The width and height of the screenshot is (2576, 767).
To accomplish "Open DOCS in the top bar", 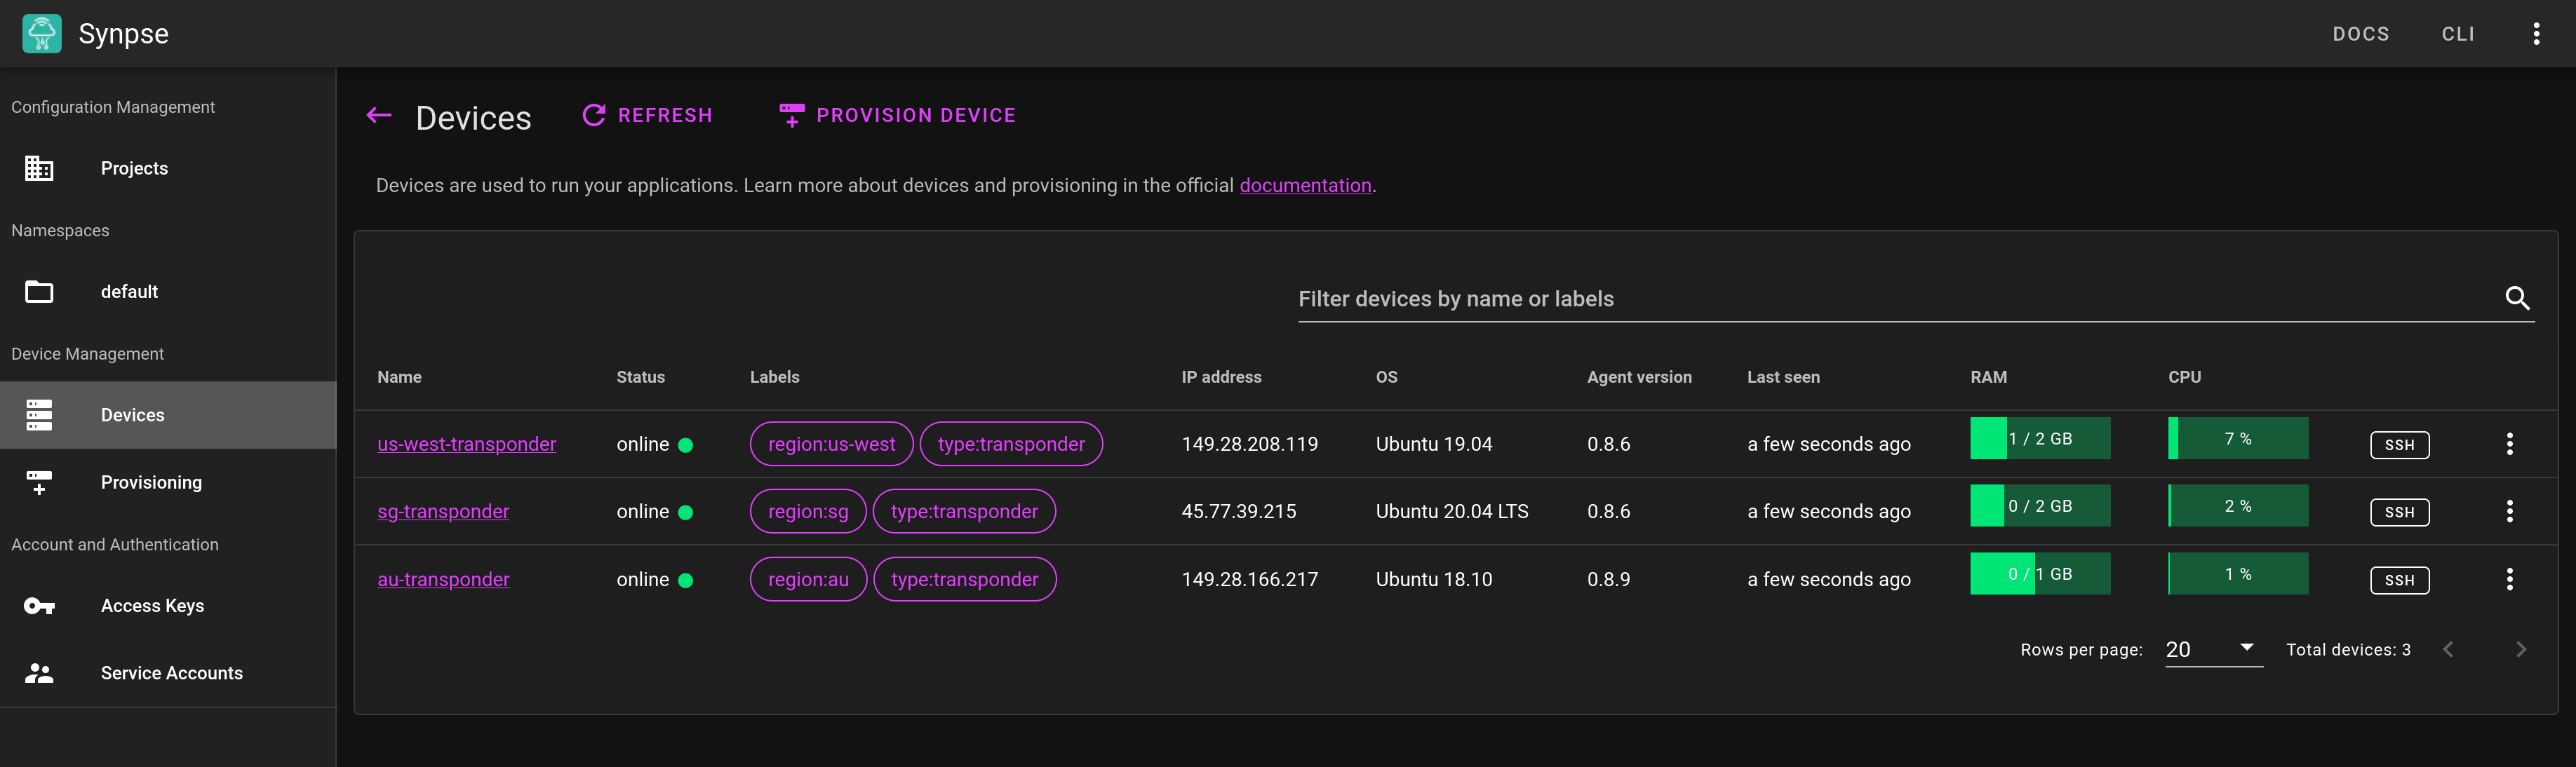I will tap(2360, 34).
